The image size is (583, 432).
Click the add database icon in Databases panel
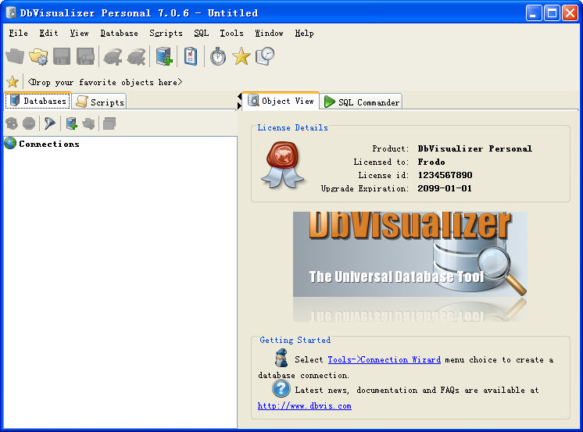click(71, 123)
